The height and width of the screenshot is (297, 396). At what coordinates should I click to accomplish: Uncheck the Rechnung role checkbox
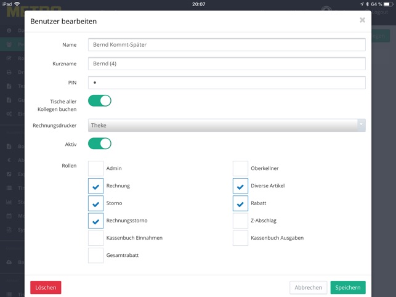95,186
